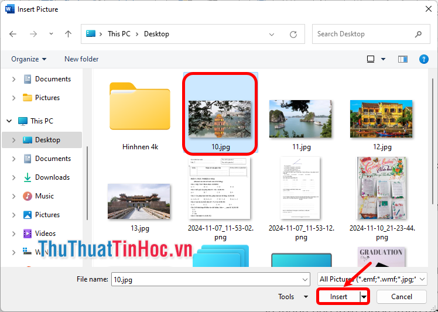438x312 pixels.
Task: Refresh the Desktop folder listing
Action: tap(293, 35)
